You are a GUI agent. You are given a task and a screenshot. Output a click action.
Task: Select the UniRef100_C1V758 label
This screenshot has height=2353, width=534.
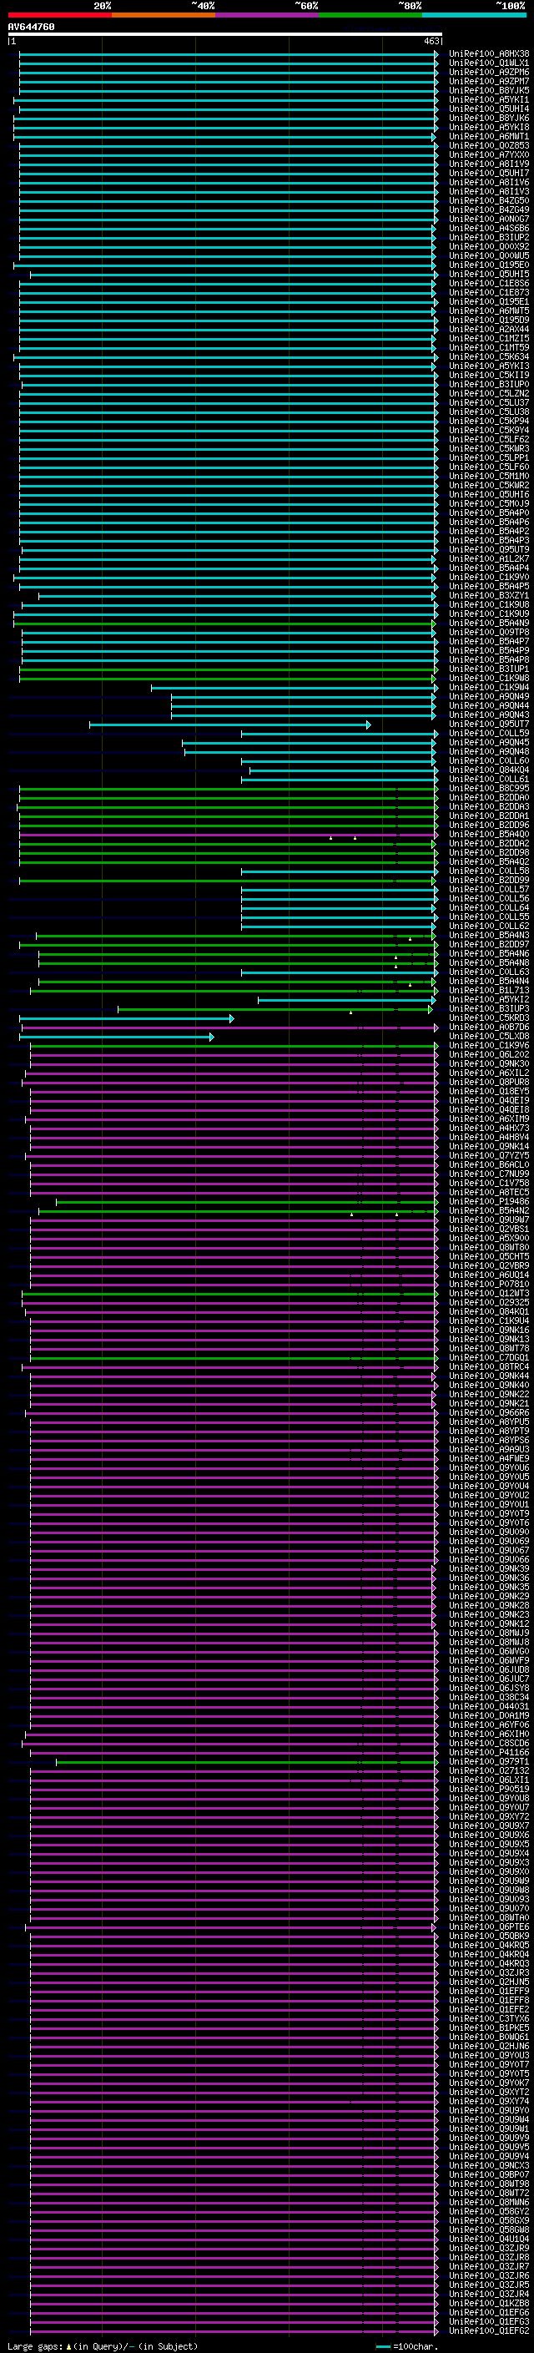(x=489, y=1184)
